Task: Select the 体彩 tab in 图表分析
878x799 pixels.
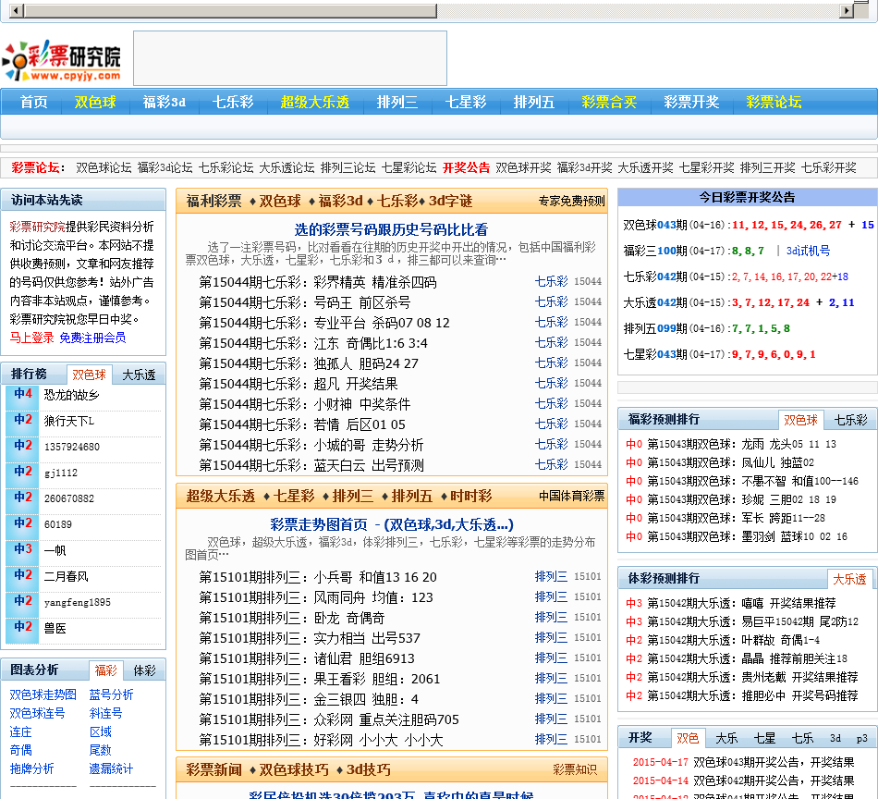Action: [x=144, y=670]
